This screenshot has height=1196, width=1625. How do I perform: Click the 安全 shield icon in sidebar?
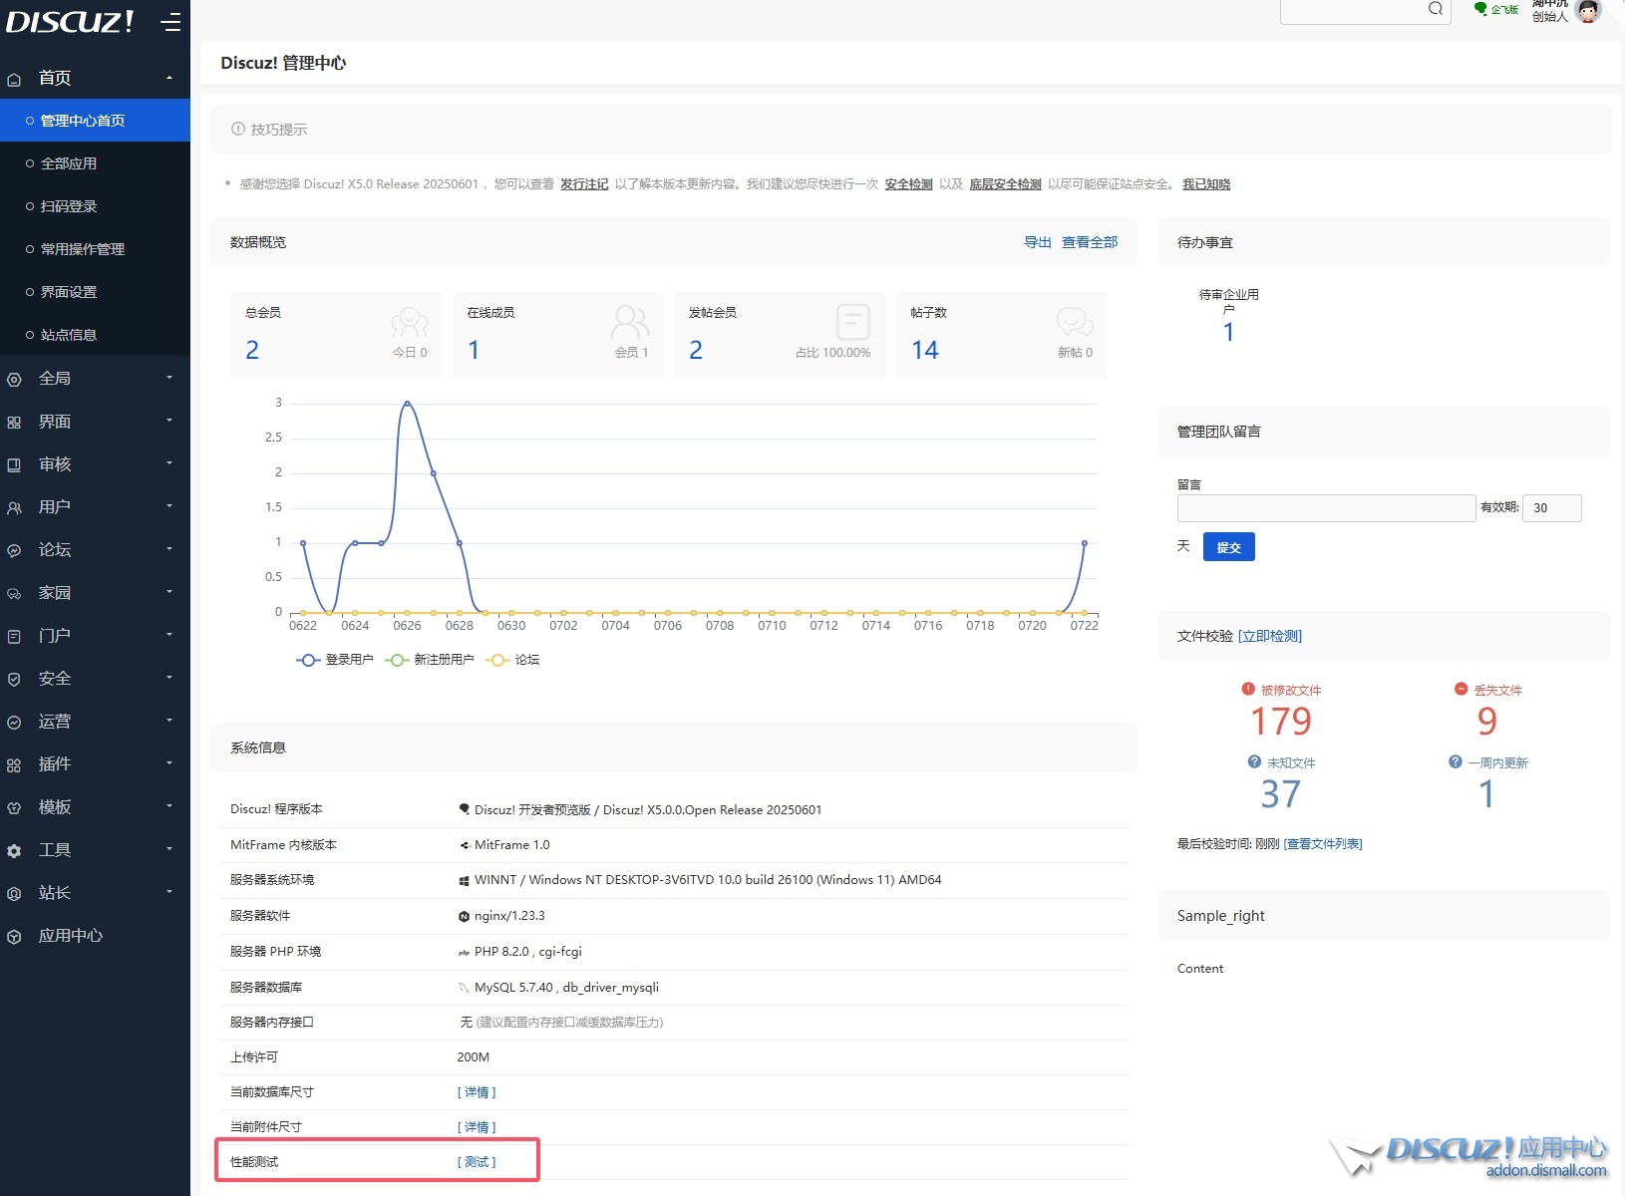click(x=14, y=679)
